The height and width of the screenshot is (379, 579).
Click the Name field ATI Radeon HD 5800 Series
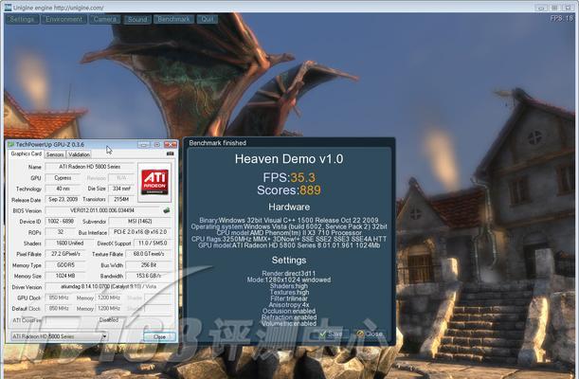point(90,167)
